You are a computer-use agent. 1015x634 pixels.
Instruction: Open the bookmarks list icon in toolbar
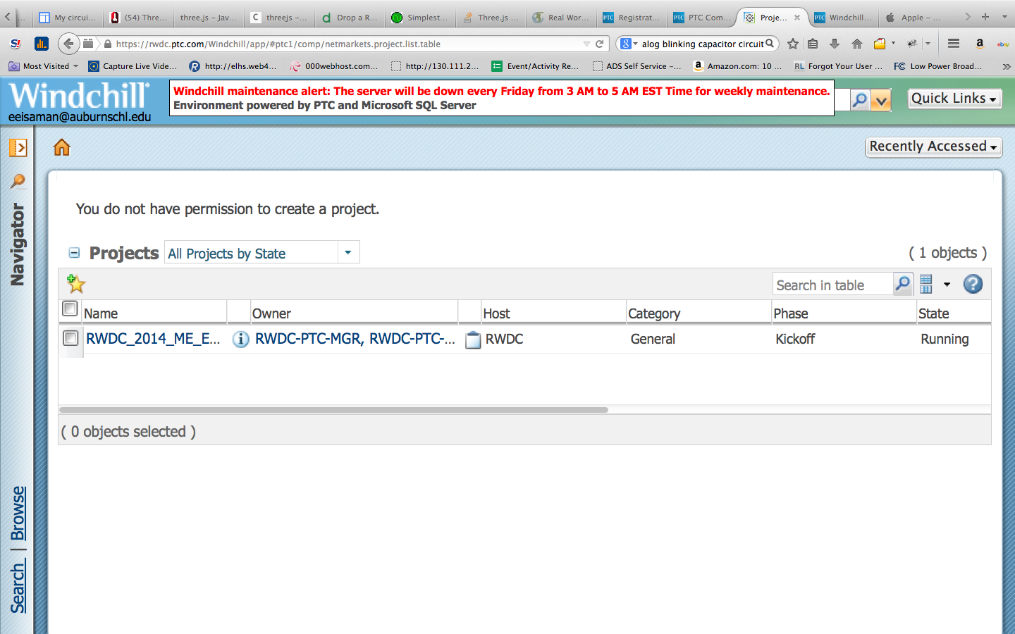813,44
